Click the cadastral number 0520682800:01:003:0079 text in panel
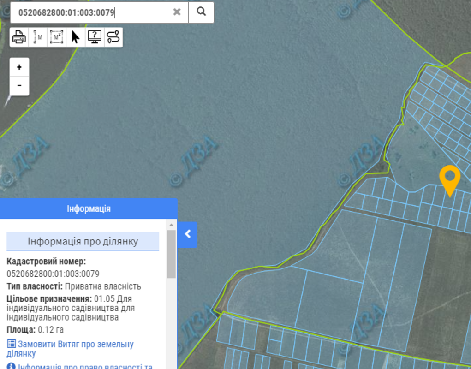 [53, 274]
